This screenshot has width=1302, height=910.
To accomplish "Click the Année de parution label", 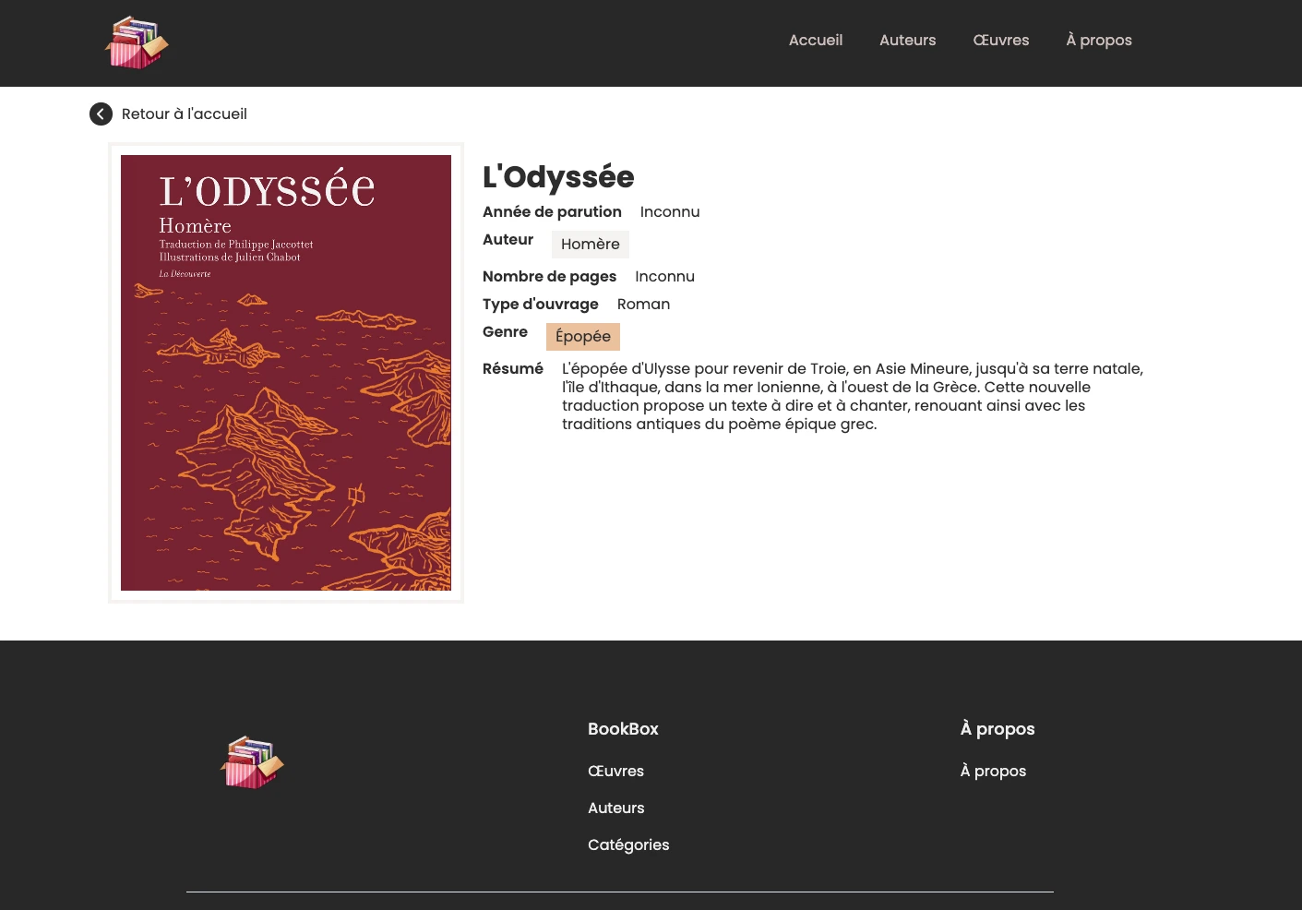I will coord(552,211).
